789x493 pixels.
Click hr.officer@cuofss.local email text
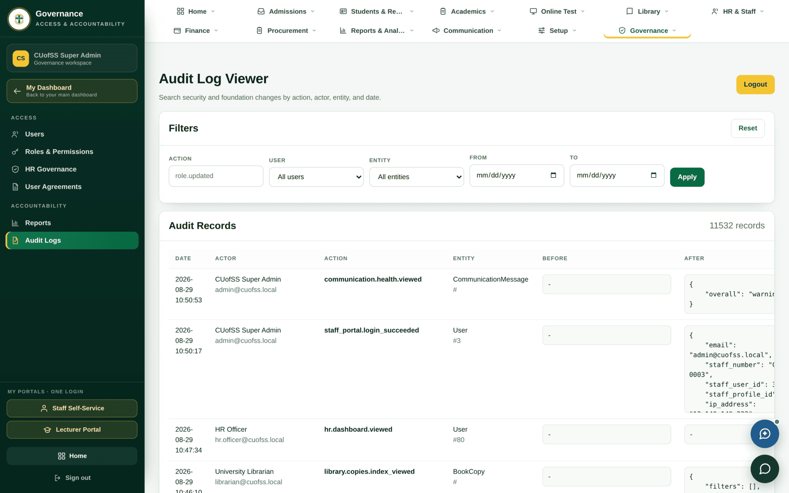click(x=249, y=440)
